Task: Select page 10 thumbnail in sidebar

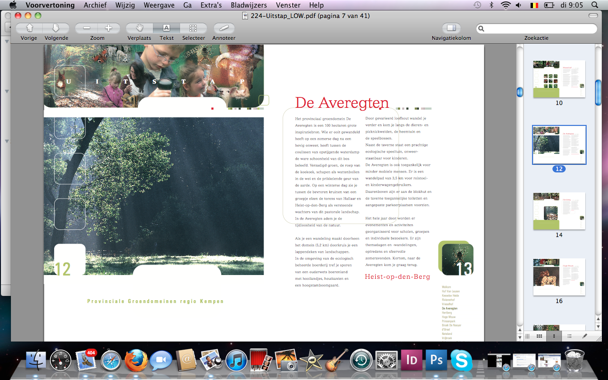Action: point(559,79)
